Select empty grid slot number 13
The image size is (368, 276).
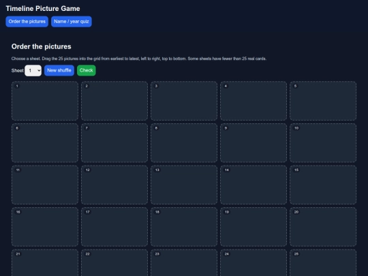pyautogui.click(x=184, y=185)
